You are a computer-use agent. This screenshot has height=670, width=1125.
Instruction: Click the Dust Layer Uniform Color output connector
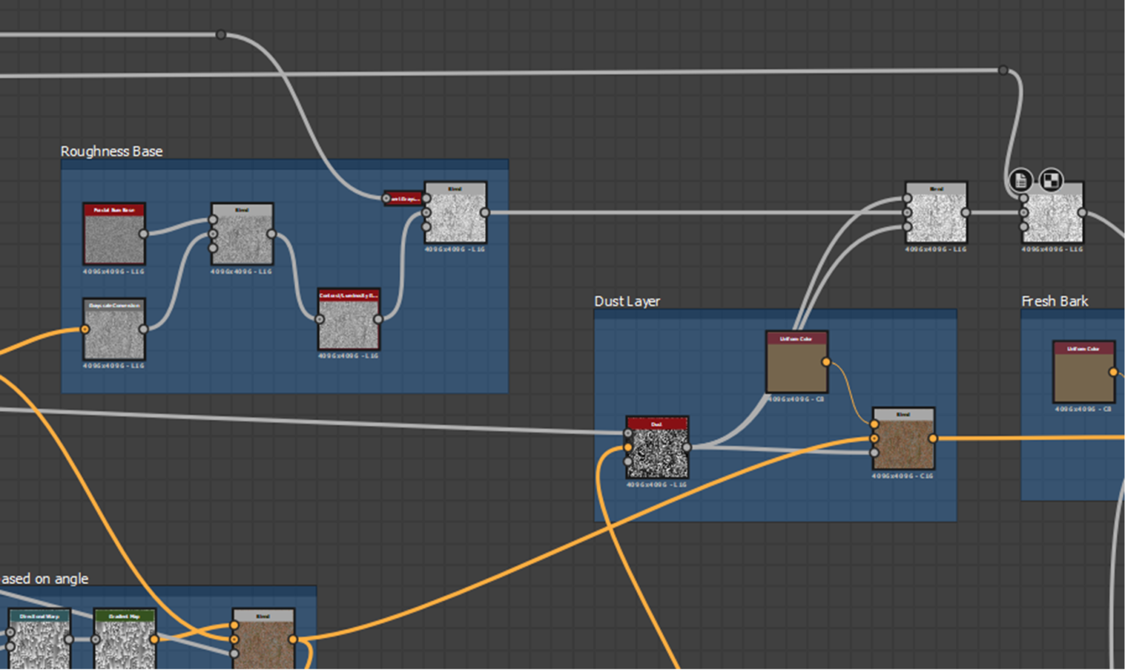point(826,362)
